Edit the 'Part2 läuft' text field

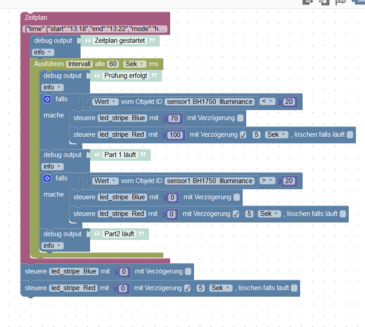pyautogui.click(x=119, y=234)
